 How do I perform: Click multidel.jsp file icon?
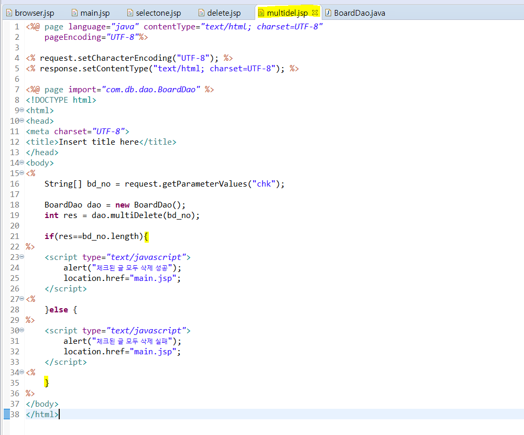click(261, 13)
